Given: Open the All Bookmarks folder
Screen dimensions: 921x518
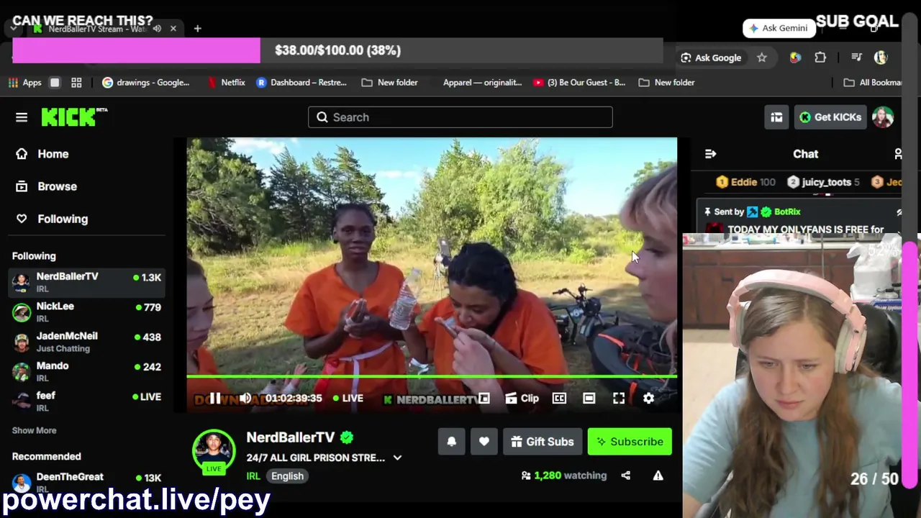Looking at the screenshot, I should pyautogui.click(x=872, y=83).
